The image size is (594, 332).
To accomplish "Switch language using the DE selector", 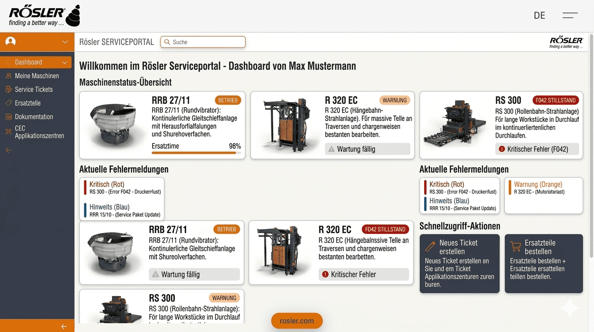I will point(539,16).
